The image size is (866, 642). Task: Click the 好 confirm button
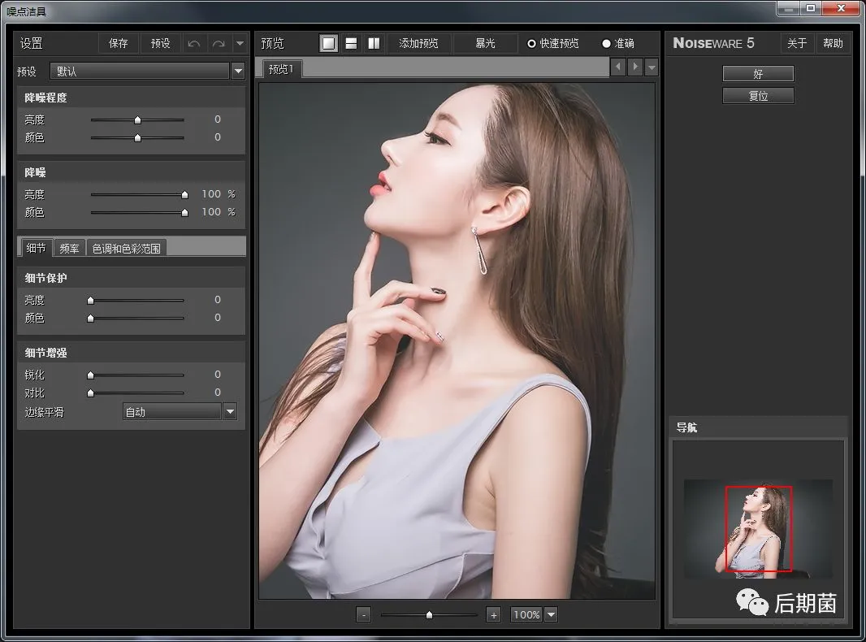[x=758, y=74]
